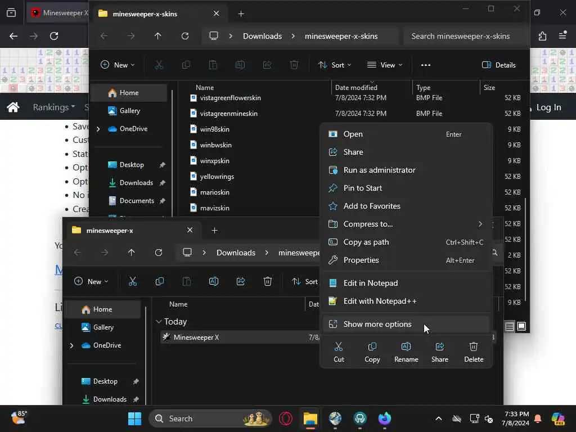576x432 pixels.
Task: Click Downloads breadcrumb in minesweeper-x-skins window
Action: (x=262, y=36)
